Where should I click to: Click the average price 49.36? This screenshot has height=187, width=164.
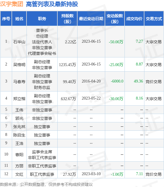pyautogui.click(x=138, y=81)
